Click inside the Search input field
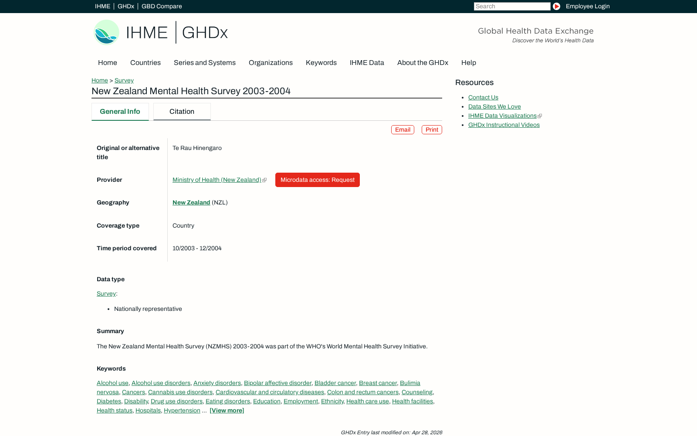 pyautogui.click(x=512, y=6)
